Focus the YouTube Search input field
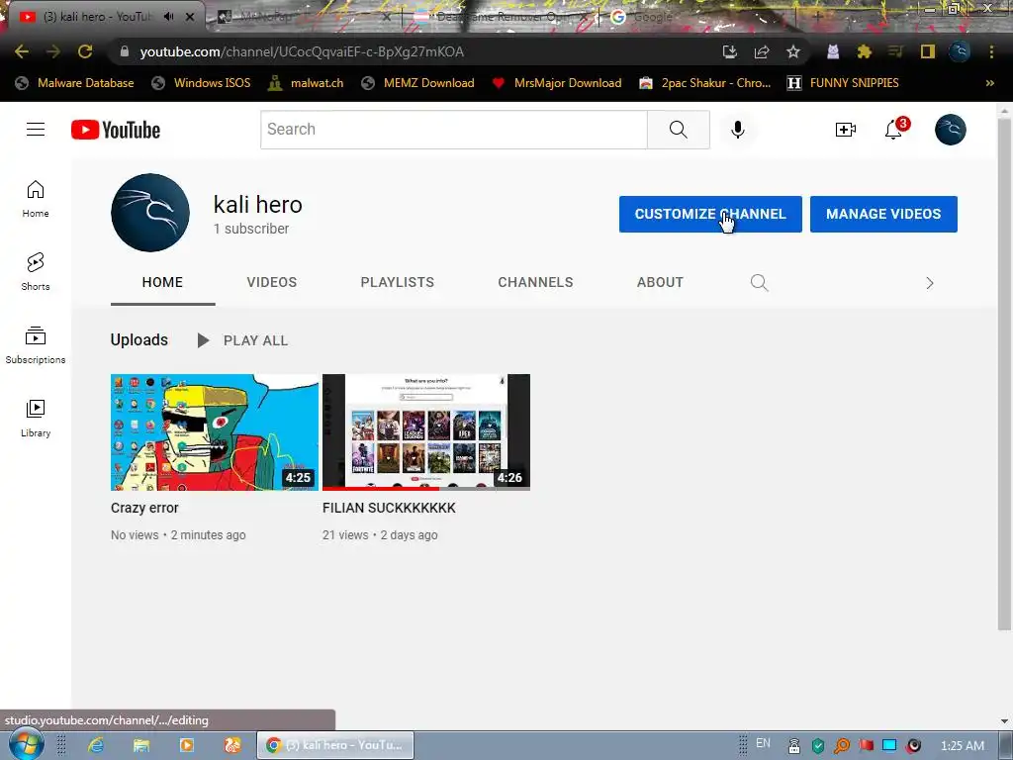The image size is (1013, 760). pyautogui.click(x=453, y=130)
